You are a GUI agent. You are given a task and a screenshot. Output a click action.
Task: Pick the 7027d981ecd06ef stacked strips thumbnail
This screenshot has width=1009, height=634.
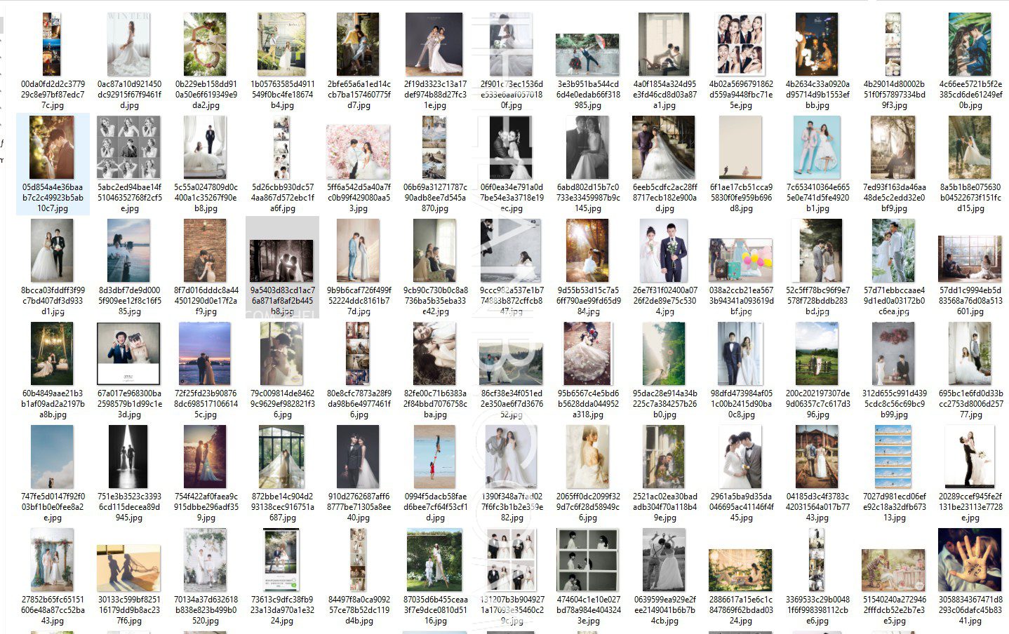point(894,457)
